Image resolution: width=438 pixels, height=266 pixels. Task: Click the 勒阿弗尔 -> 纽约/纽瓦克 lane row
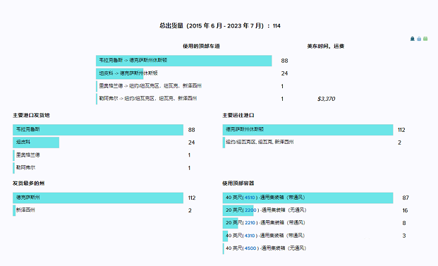(148, 99)
